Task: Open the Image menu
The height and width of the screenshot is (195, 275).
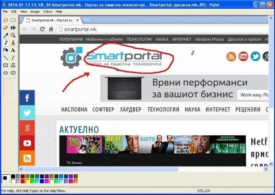Action: 35,11
